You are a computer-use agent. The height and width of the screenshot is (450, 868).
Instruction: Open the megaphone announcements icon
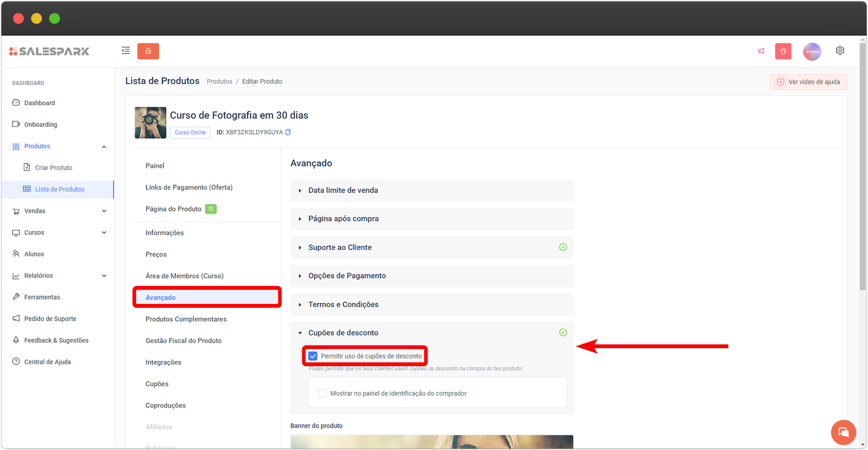[761, 51]
